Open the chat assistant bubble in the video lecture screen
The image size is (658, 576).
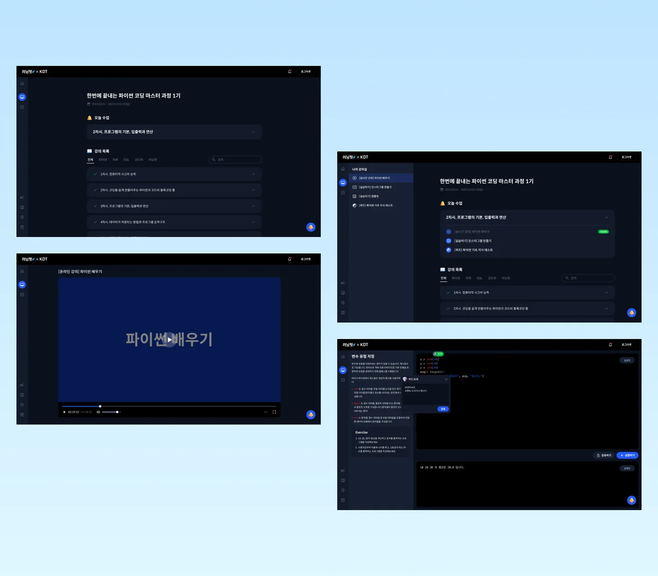click(311, 415)
